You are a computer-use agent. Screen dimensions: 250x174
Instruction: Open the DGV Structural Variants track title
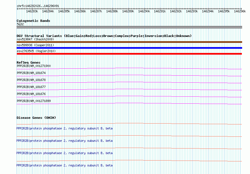tap(104, 36)
